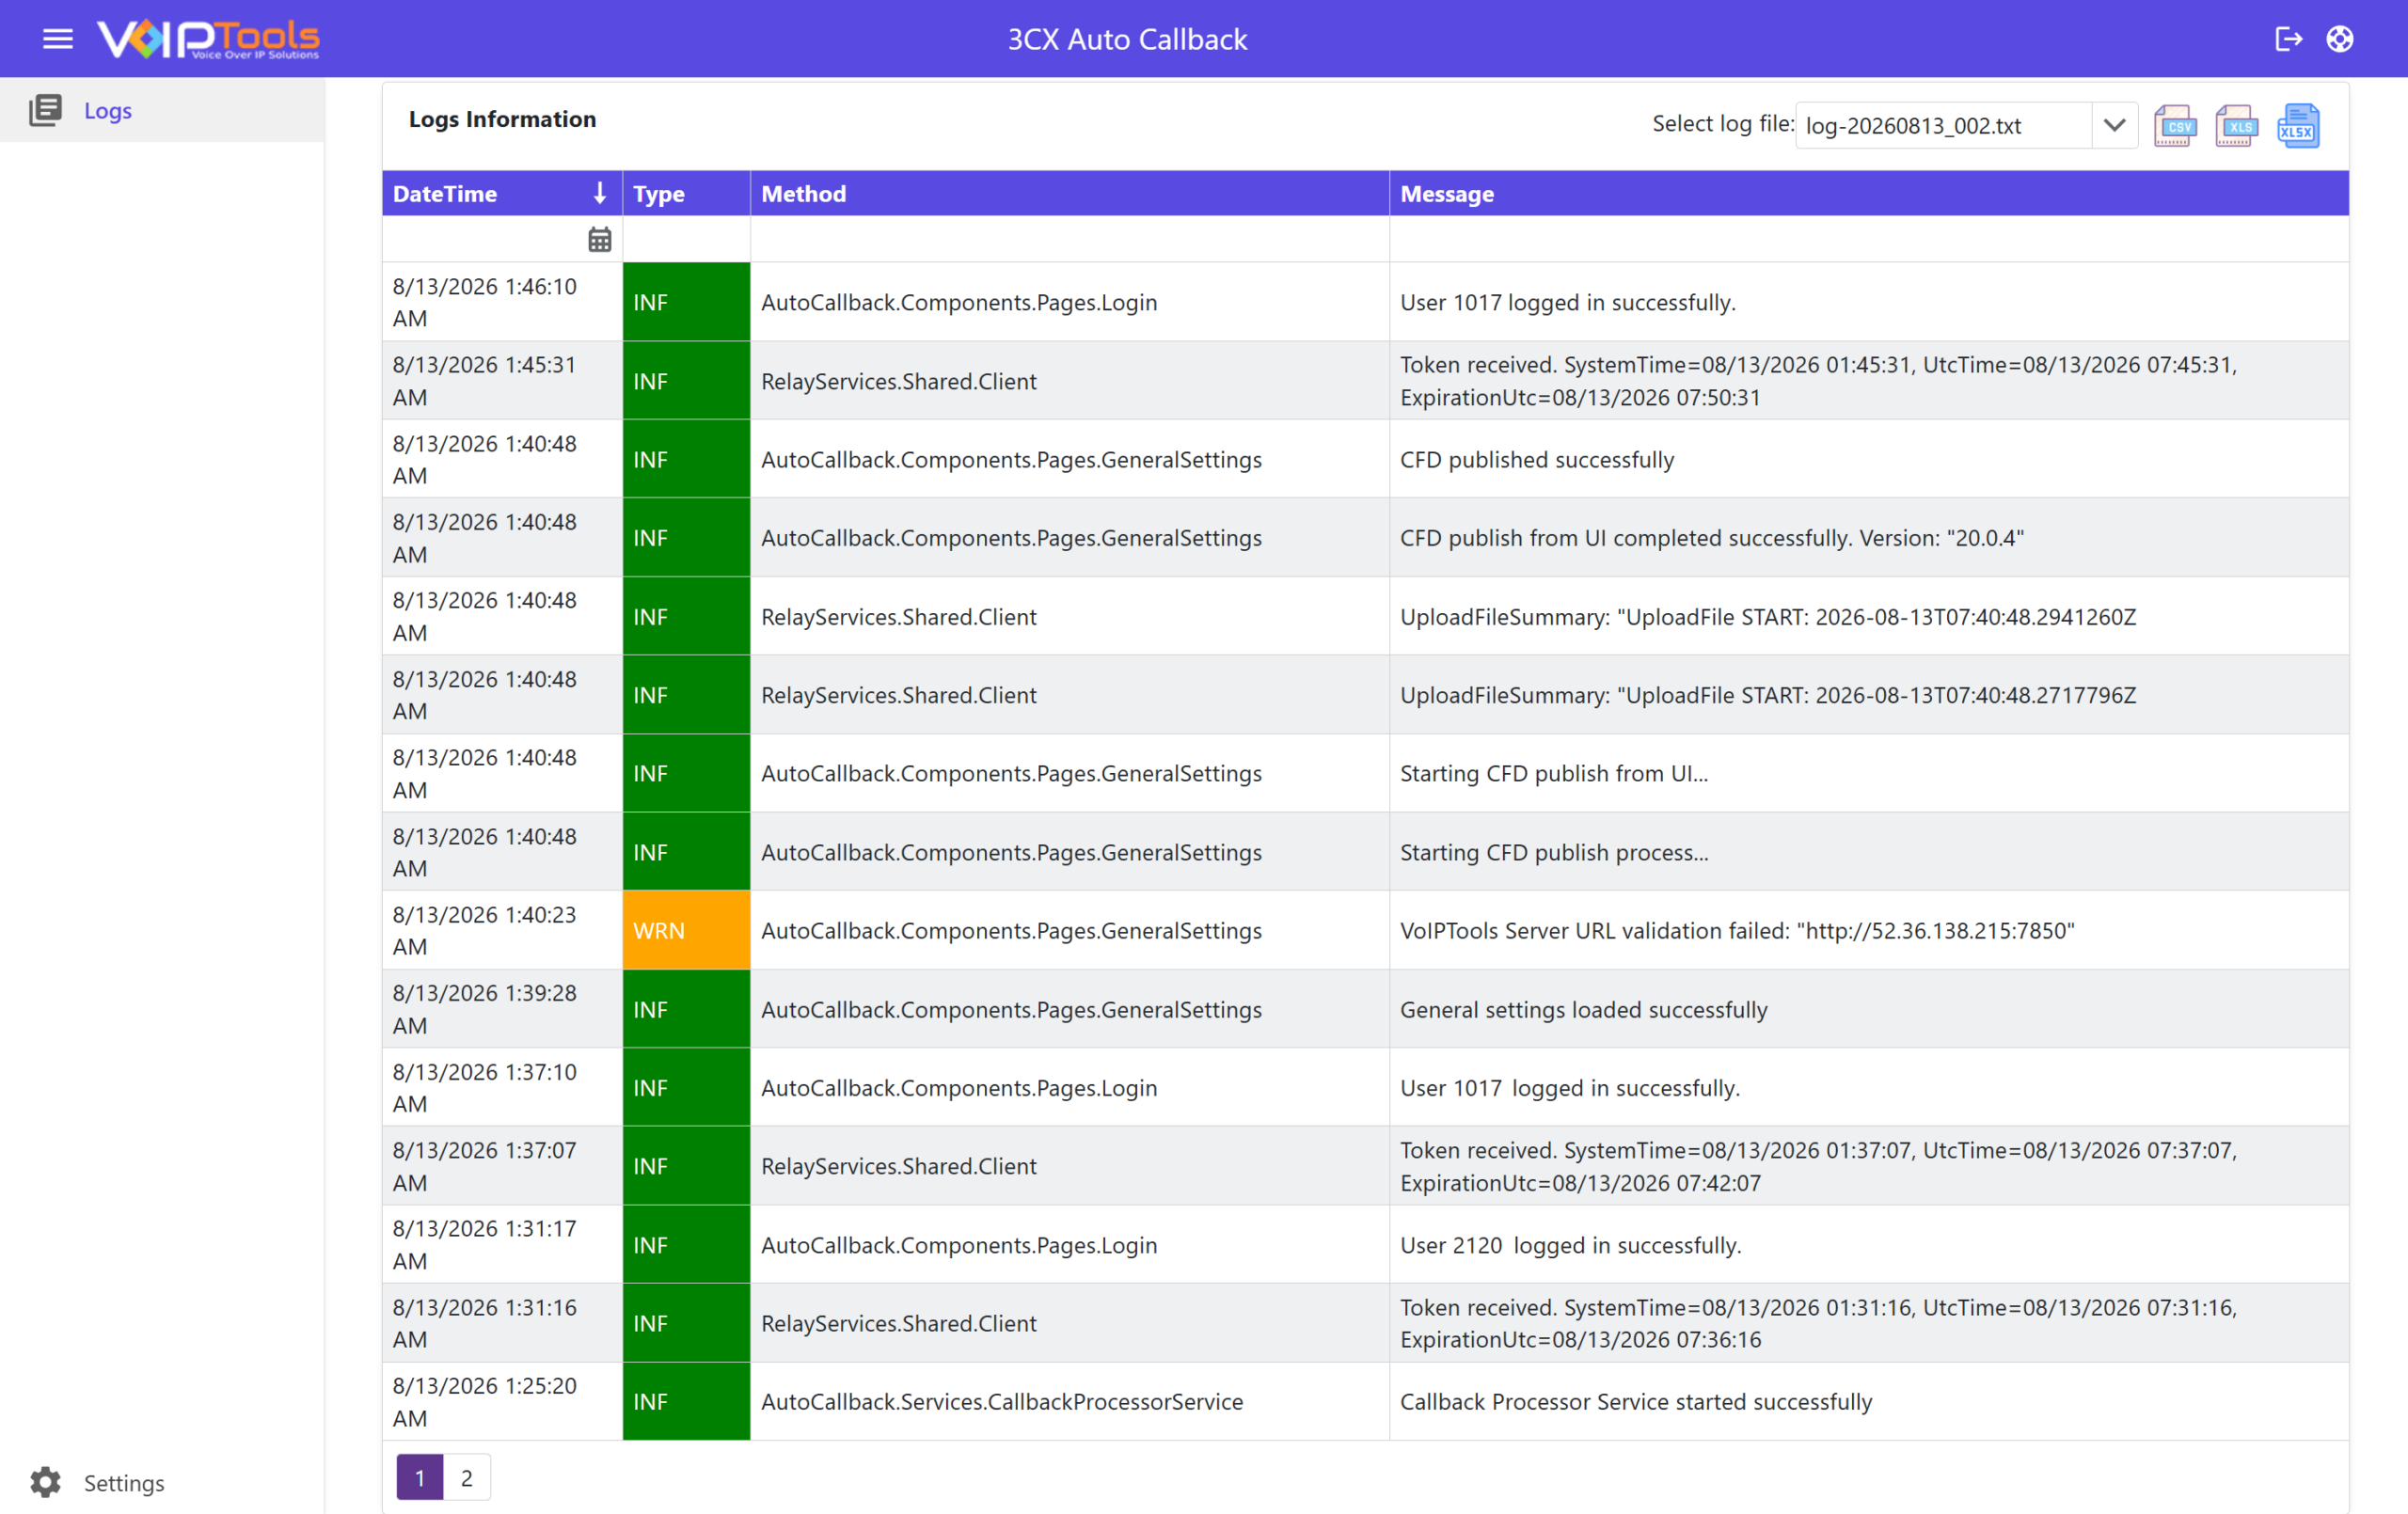The height and width of the screenshot is (1514, 2408).
Task: Open the DateTime filter calendar picker
Action: (600, 240)
